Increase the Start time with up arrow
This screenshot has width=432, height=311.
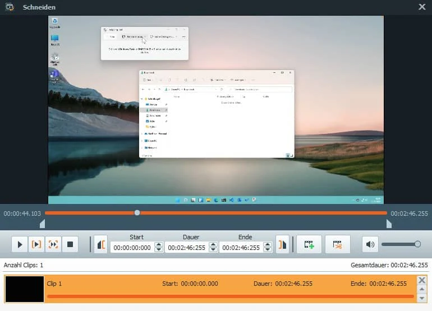158,244
